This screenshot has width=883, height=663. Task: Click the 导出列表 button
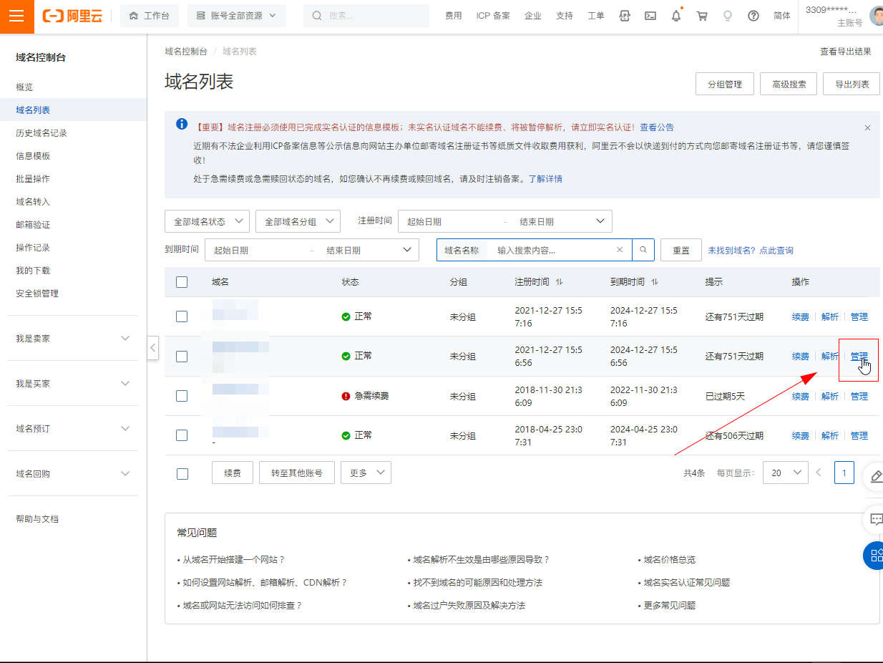click(852, 84)
